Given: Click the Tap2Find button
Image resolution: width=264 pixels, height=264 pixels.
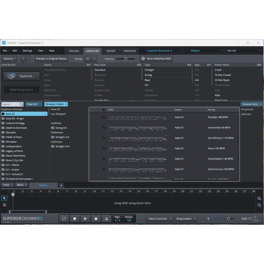Looking at the screenshot, I should click(22, 76).
